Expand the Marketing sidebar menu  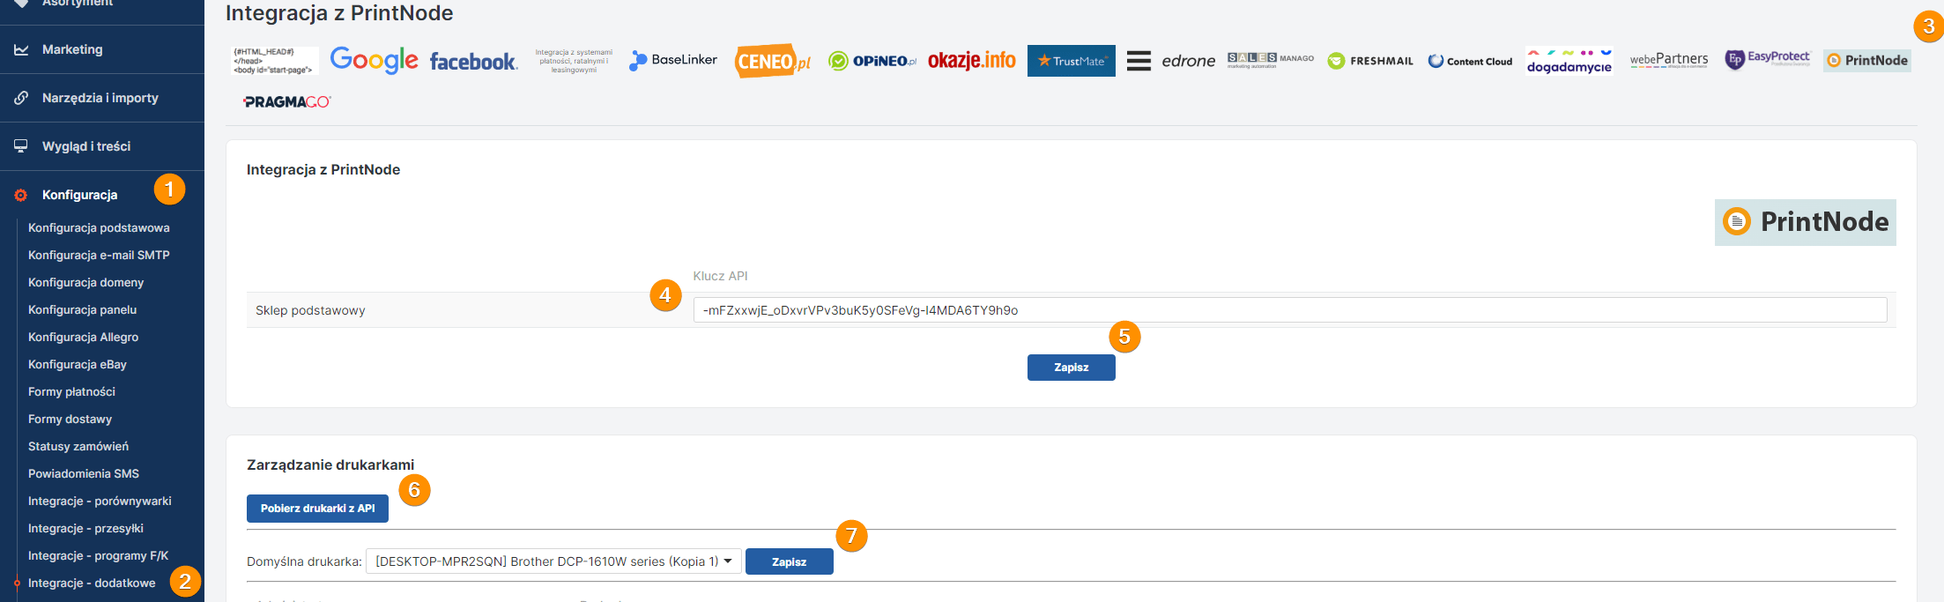pos(72,49)
